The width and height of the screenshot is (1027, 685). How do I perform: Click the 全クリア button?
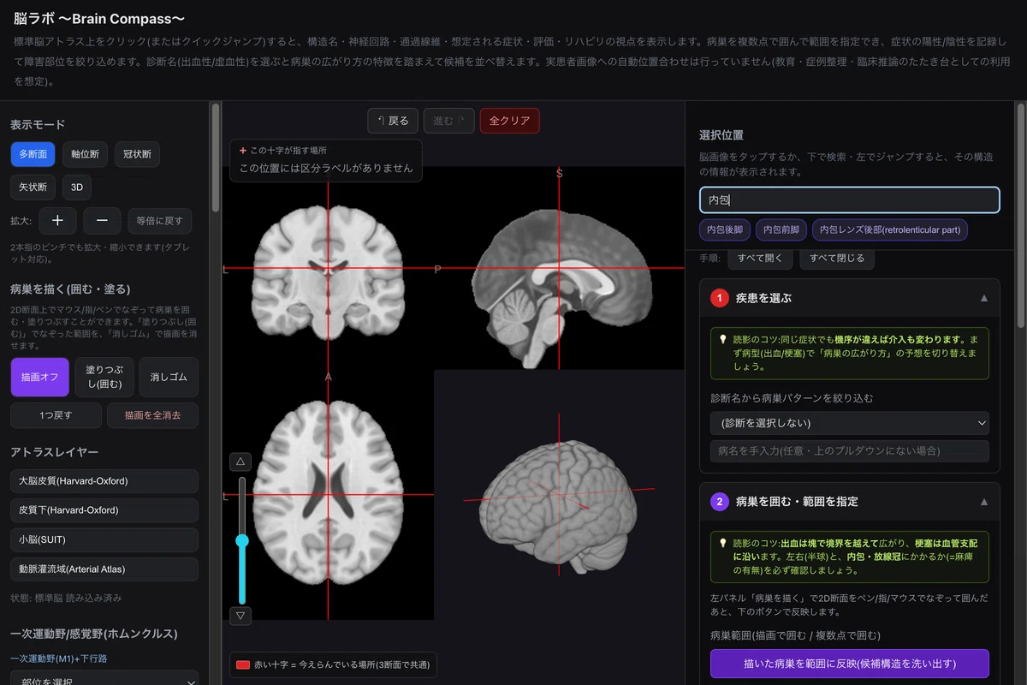coord(510,121)
